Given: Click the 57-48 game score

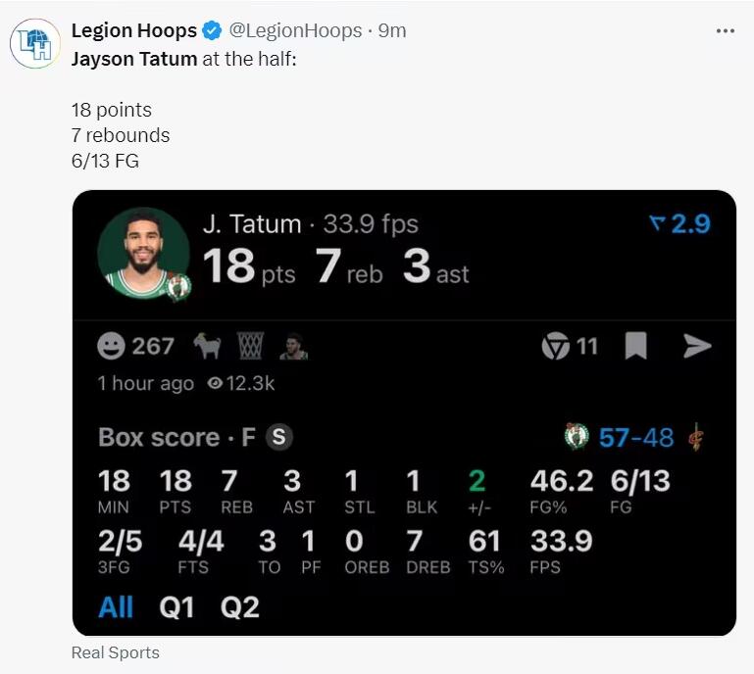Looking at the screenshot, I should [636, 437].
